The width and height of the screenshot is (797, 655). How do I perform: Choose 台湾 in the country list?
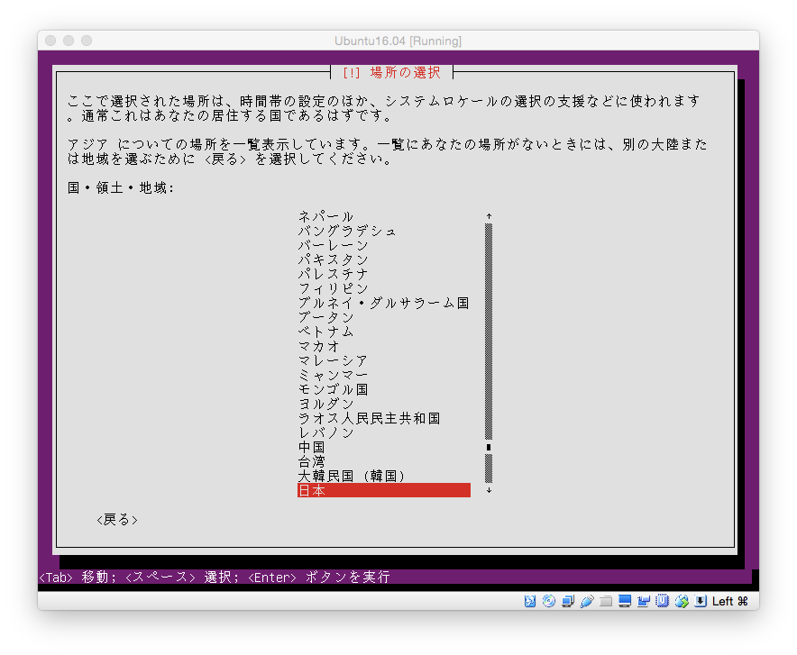click(312, 461)
